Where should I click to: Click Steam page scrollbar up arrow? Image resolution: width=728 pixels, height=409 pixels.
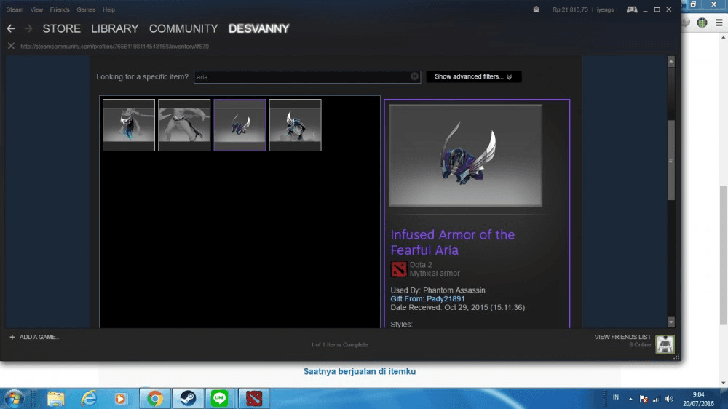coord(671,61)
